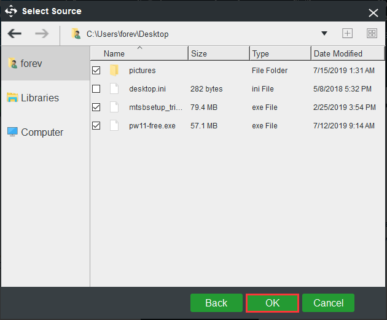Click the forward arrow navigation icon
Image resolution: width=387 pixels, height=320 pixels.
click(42, 34)
